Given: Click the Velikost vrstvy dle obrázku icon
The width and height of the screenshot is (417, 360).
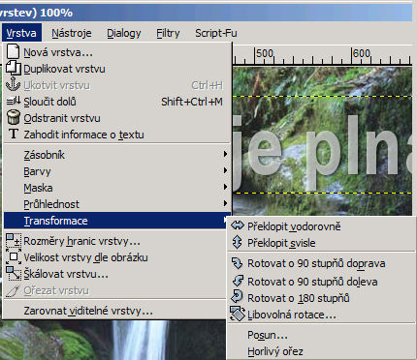Looking at the screenshot, I should click(14, 257).
